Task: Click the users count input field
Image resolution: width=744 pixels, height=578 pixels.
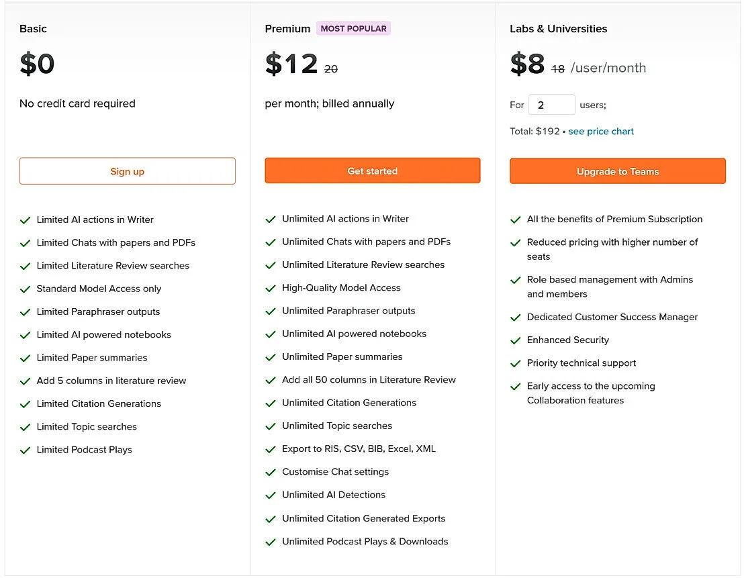Action: (551, 105)
